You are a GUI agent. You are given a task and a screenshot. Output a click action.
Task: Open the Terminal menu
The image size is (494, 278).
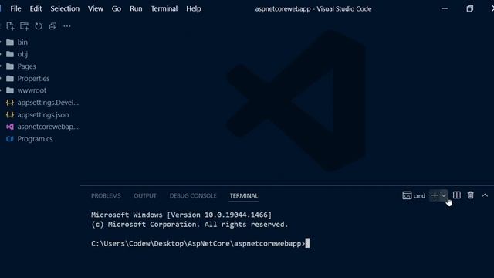pyautogui.click(x=164, y=8)
